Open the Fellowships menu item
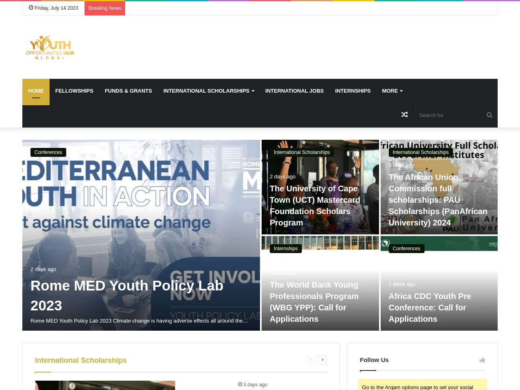 coord(74,91)
